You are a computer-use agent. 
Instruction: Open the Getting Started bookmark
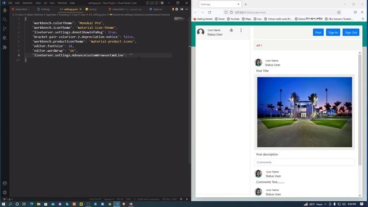click(x=203, y=19)
